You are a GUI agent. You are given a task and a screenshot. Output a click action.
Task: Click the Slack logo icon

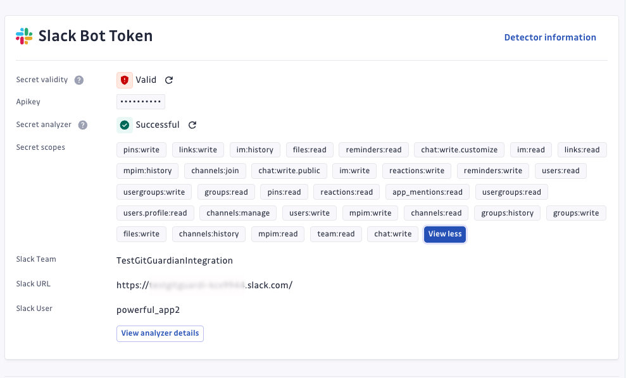[24, 36]
